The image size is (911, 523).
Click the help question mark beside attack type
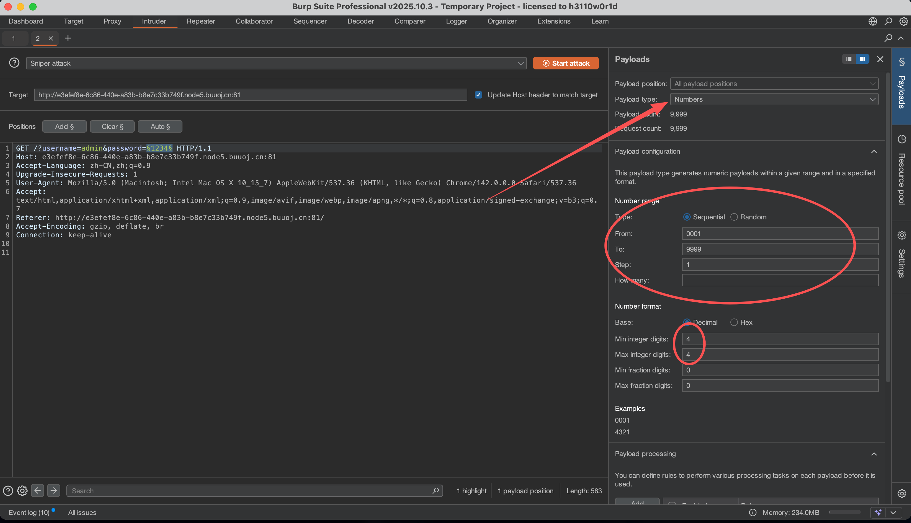click(14, 63)
